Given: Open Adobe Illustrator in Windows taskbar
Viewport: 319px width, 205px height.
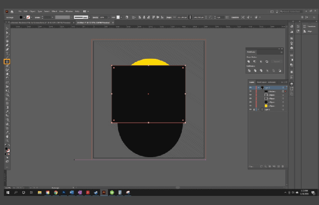Looking at the screenshot, I should coord(104,192).
